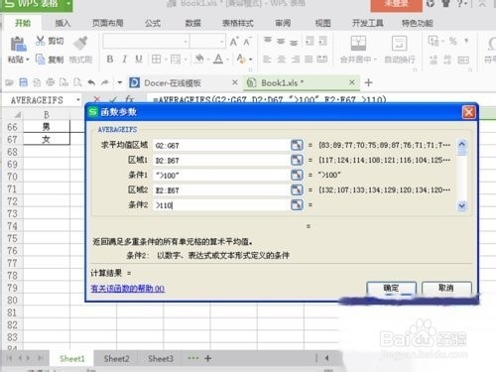Switch to Book1.xls document tab
496x372 pixels.
[x=282, y=83]
